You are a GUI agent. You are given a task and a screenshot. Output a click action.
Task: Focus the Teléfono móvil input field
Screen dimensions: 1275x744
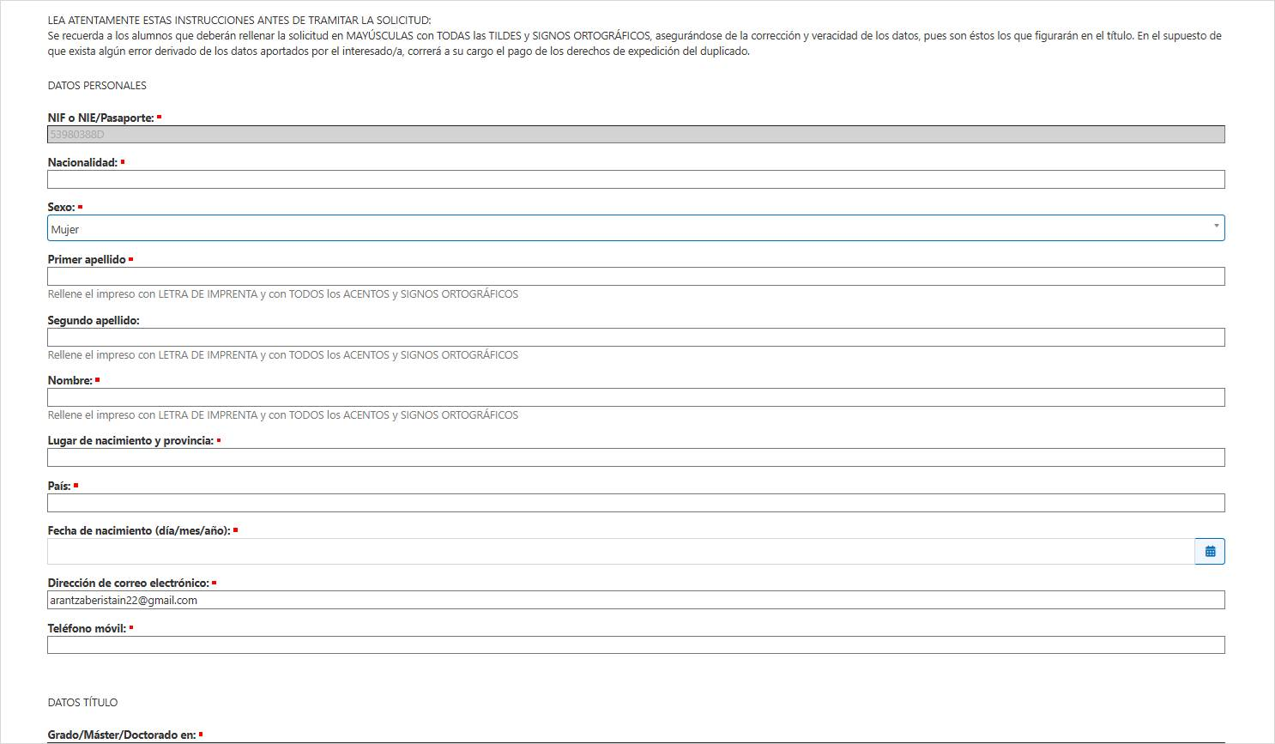[636, 644]
